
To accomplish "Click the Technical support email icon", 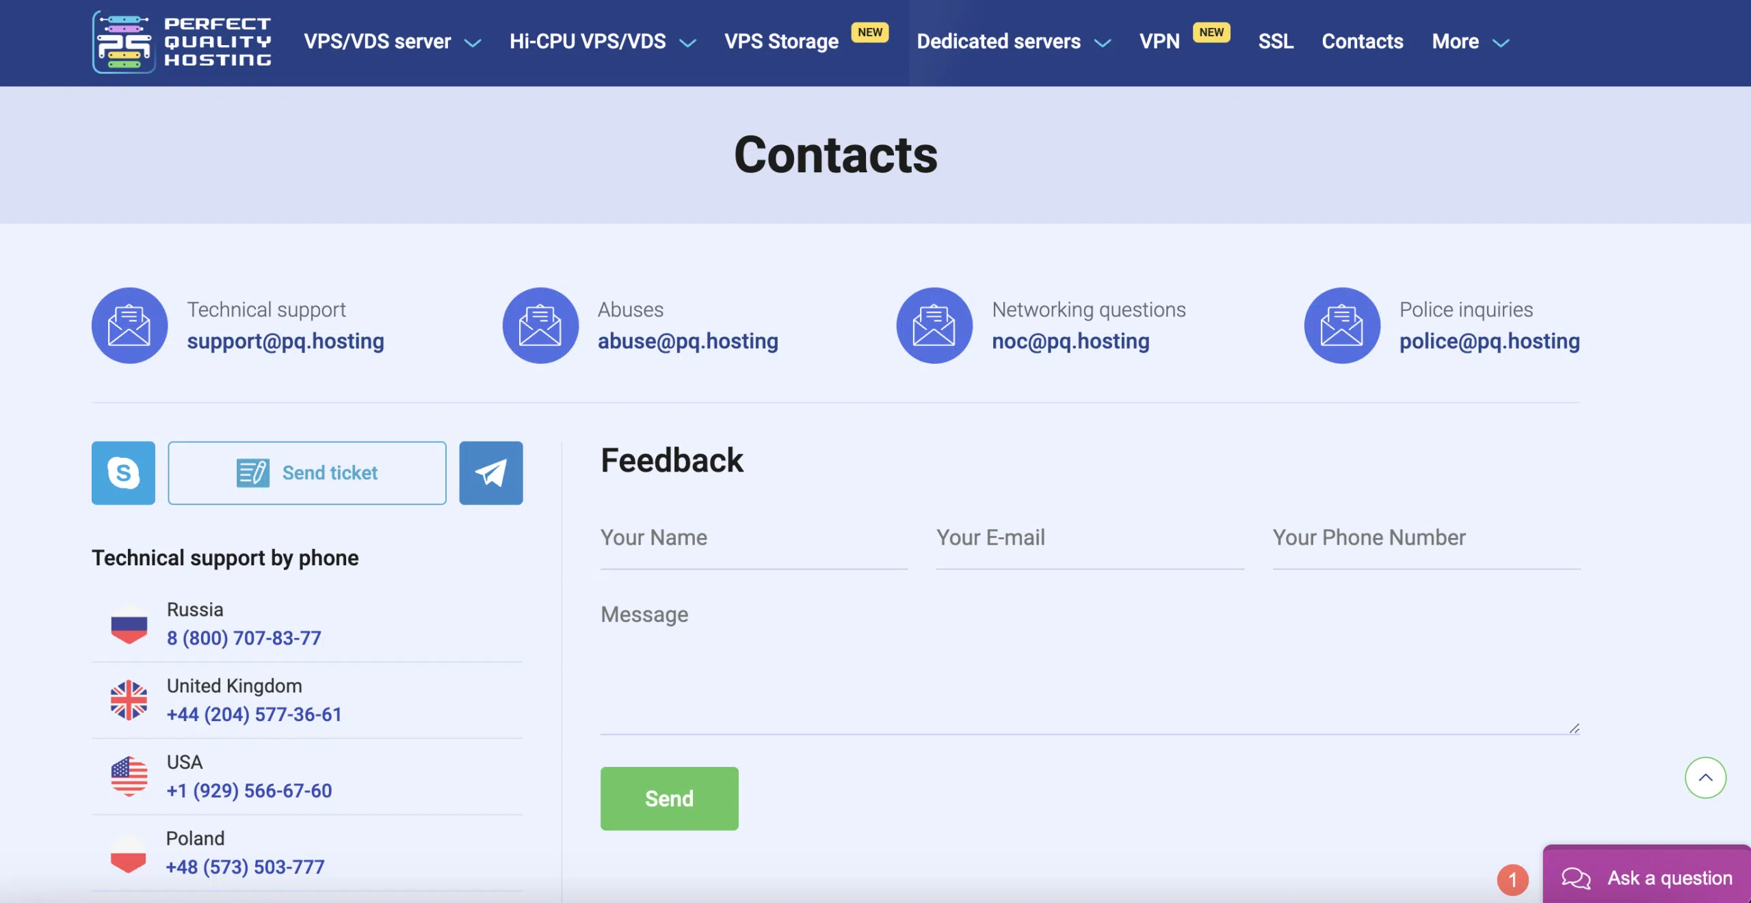I will click(x=130, y=325).
